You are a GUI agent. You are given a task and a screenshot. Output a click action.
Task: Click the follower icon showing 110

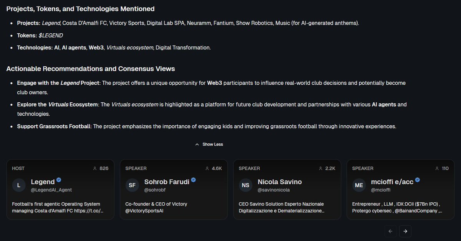(x=437, y=169)
